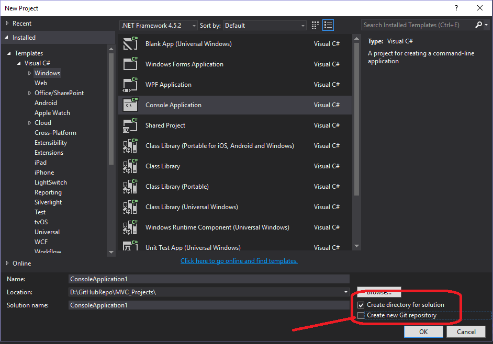Click the category tree scroll up arrow
Image resolution: width=493 pixels, height=344 pixels.
111,49
